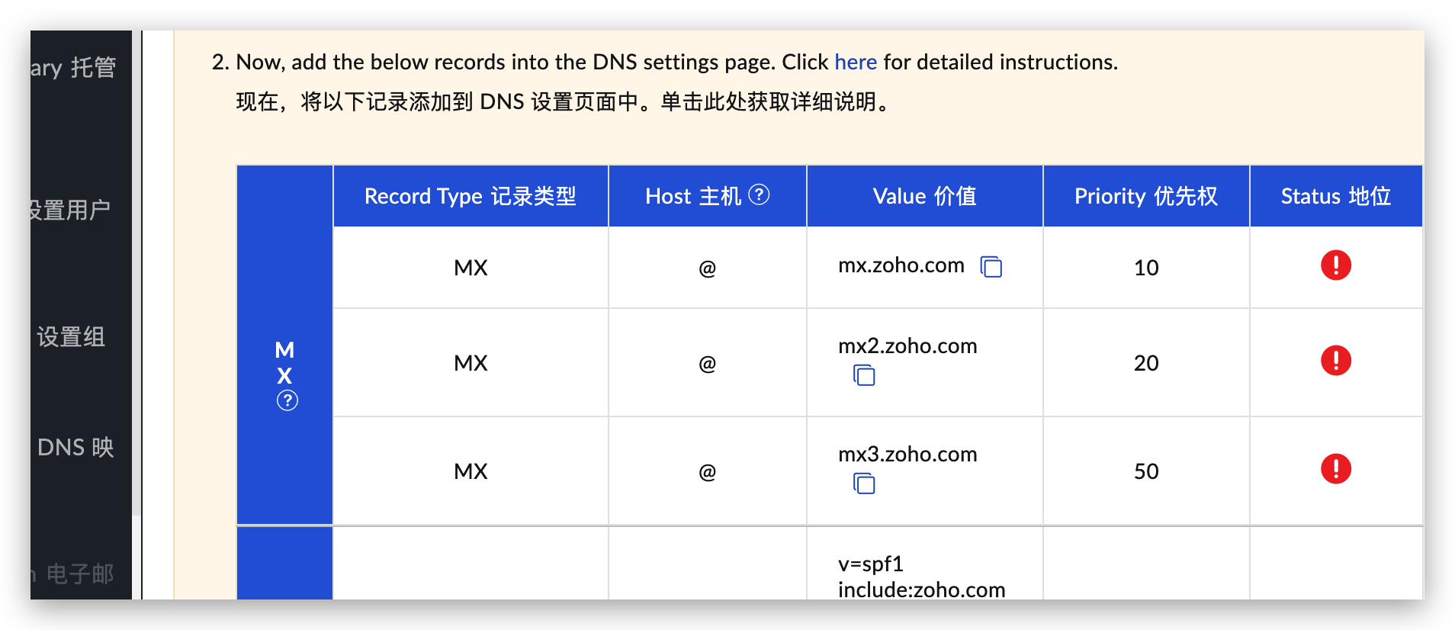Open the Host column help icon
Viewport: 1455px width, 630px height.
(x=759, y=194)
